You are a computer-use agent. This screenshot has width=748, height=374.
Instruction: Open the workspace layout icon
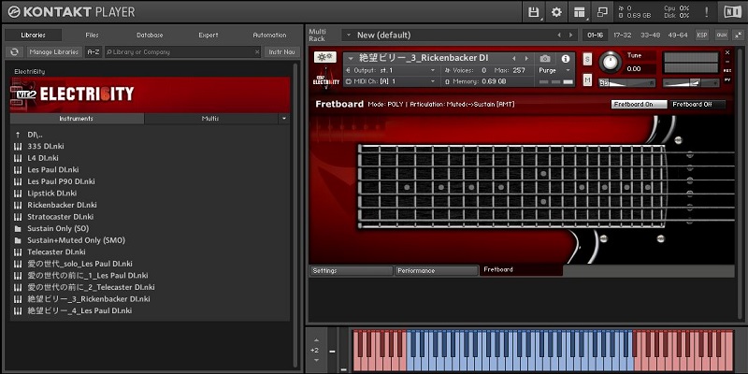580,12
